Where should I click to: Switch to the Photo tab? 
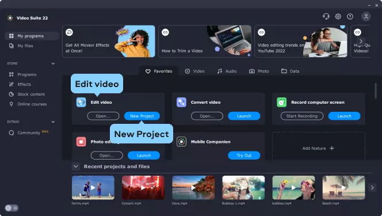[259, 71]
